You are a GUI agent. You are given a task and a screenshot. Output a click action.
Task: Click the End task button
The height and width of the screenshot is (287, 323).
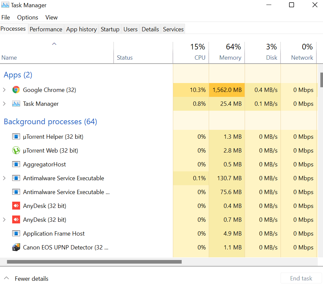coord(301,278)
